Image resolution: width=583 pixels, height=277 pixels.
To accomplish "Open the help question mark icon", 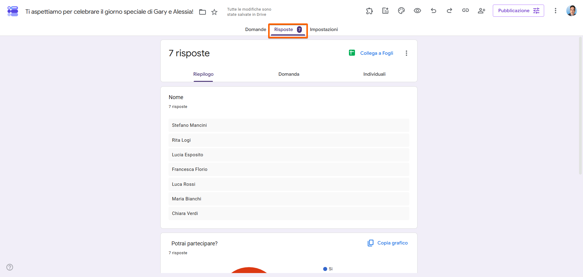I will click(x=10, y=267).
